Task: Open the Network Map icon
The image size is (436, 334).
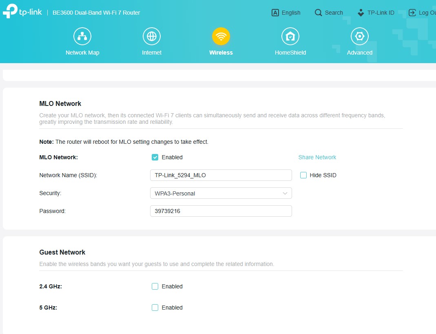Action: click(82, 37)
